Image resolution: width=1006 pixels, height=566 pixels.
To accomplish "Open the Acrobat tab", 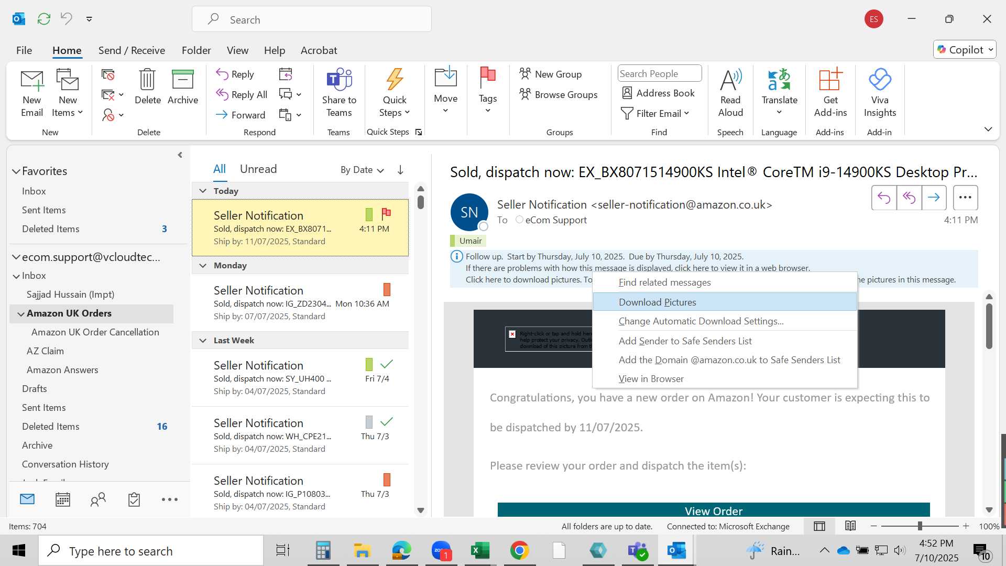I will click(319, 50).
